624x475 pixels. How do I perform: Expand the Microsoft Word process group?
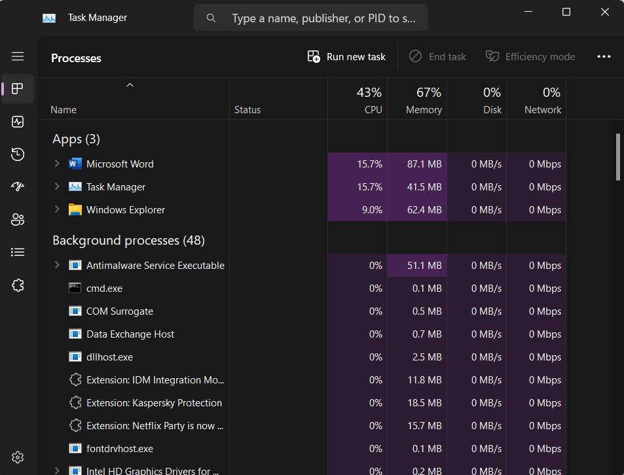click(x=57, y=164)
